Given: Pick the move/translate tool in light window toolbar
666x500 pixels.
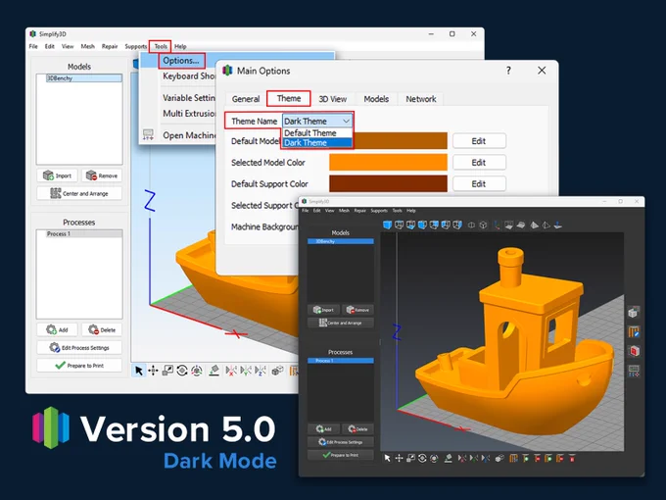Looking at the screenshot, I should (153, 371).
